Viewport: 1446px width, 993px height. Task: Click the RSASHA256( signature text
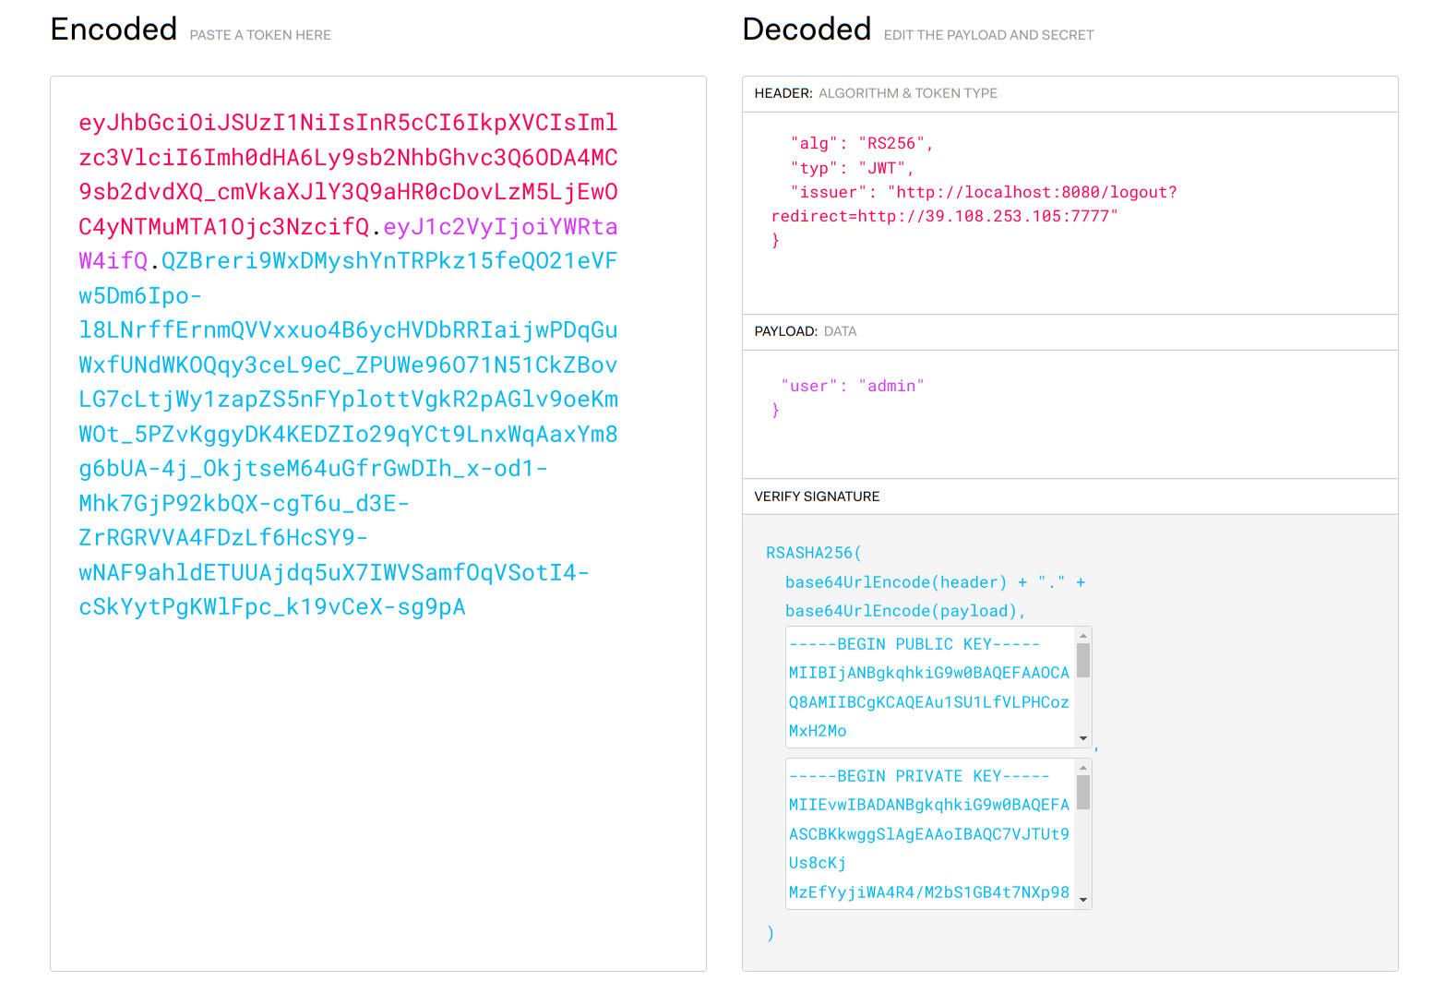(x=814, y=553)
